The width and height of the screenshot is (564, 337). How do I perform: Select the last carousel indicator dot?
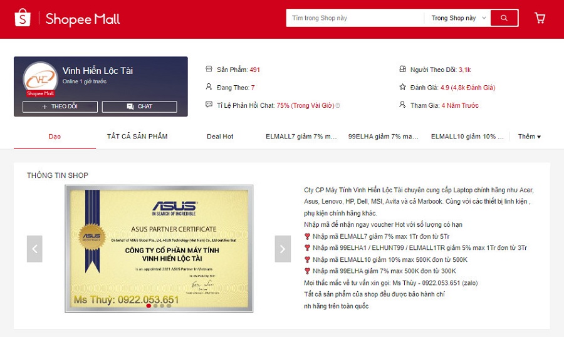pos(169,306)
